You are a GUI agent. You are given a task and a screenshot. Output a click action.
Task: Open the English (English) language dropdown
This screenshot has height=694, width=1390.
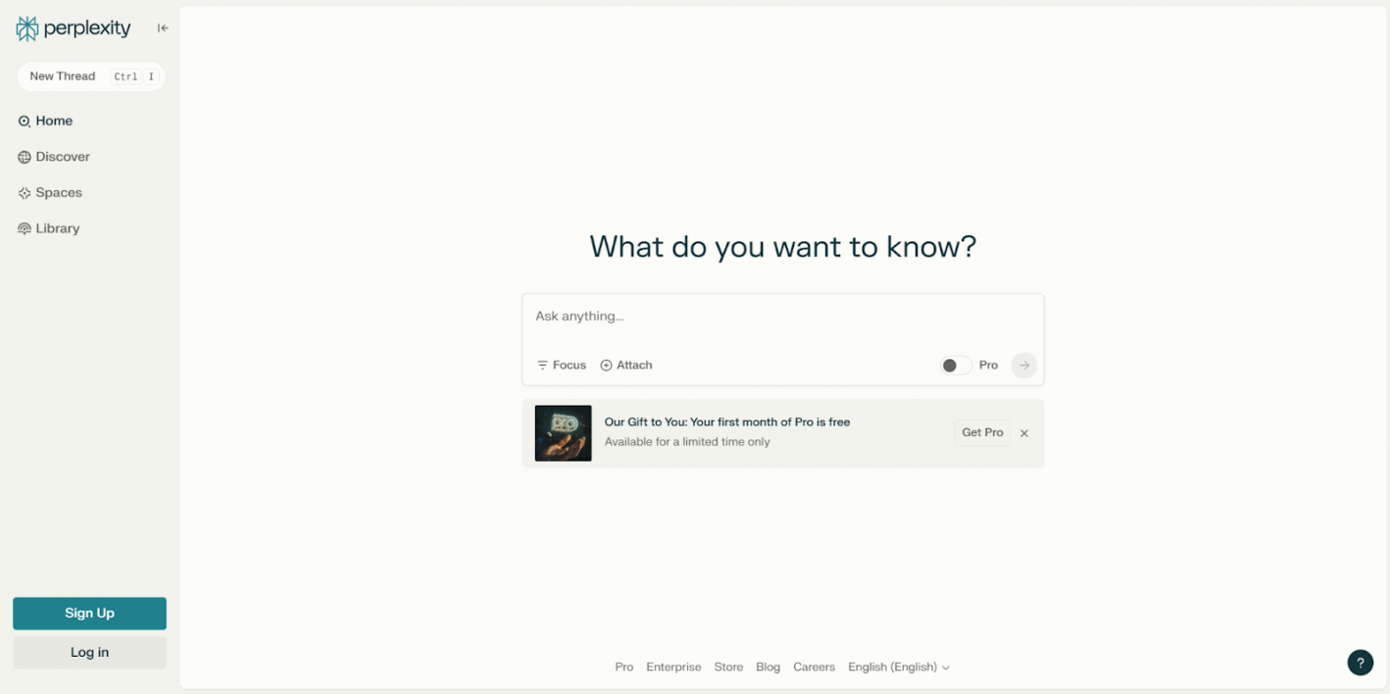pos(899,668)
